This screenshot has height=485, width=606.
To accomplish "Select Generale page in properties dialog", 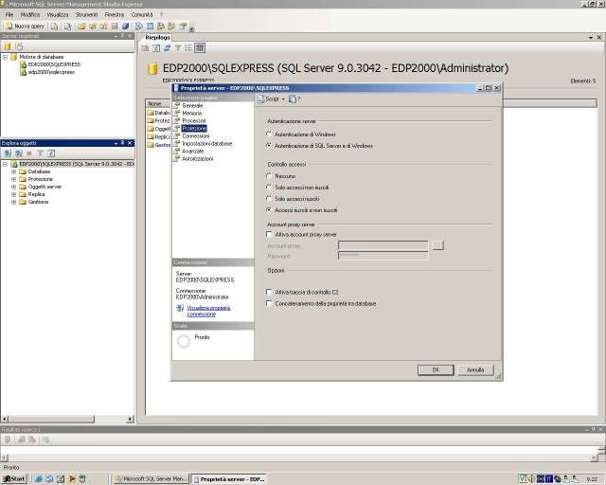I will [192, 105].
